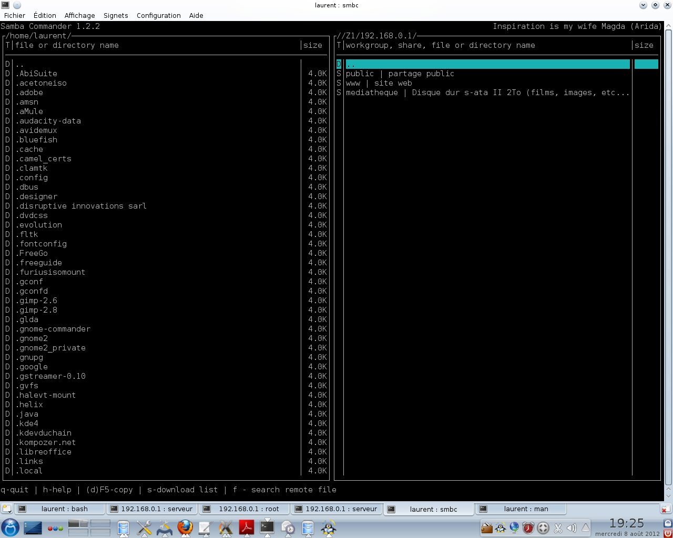The height and width of the screenshot is (538, 673).
Task: Click the 'f - search remote file' hint
Action: [x=284, y=490]
